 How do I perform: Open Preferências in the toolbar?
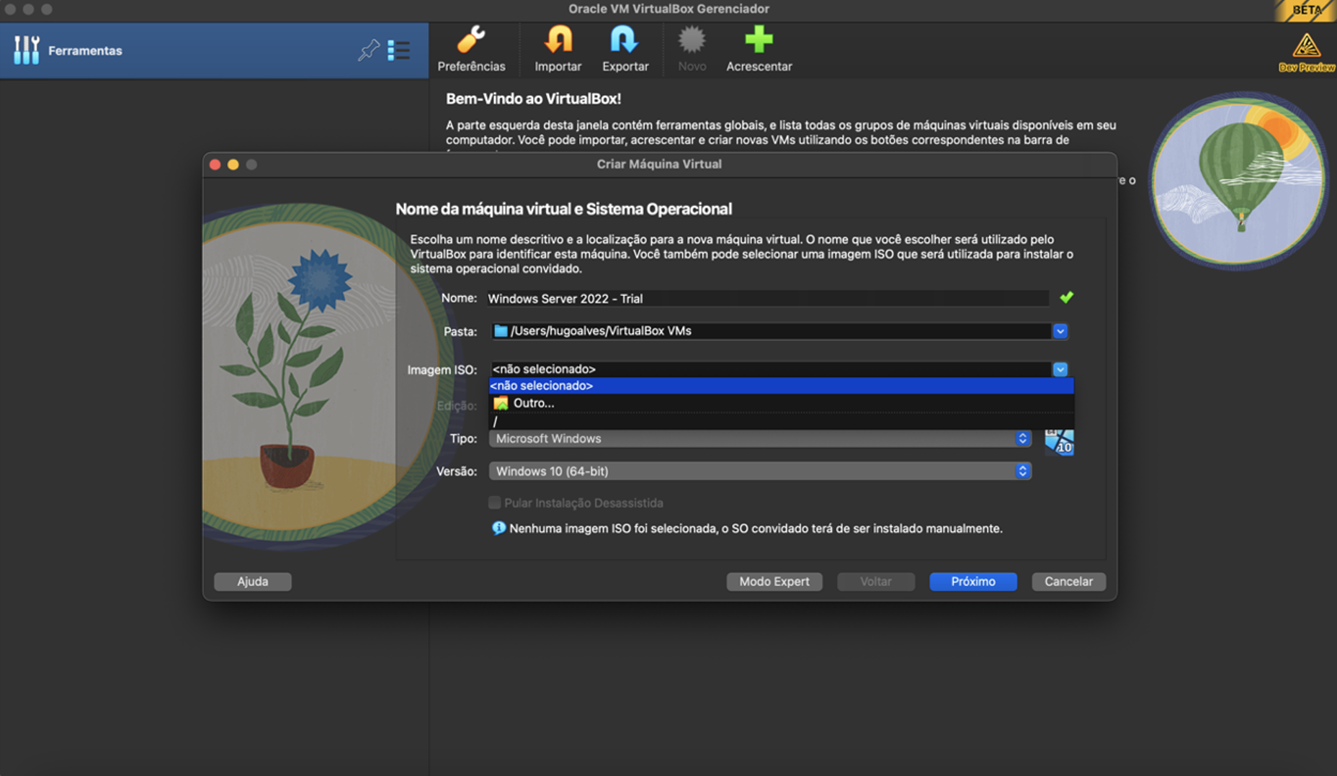(x=471, y=49)
